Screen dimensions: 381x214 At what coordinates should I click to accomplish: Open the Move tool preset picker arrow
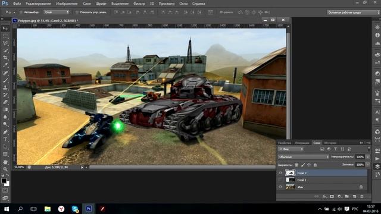(14, 12)
